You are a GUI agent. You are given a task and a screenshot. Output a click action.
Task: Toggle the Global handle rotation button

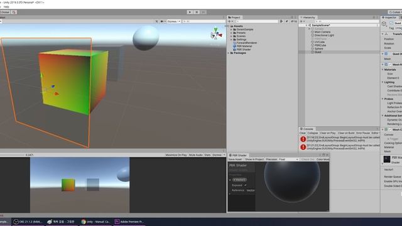click(5, 12)
